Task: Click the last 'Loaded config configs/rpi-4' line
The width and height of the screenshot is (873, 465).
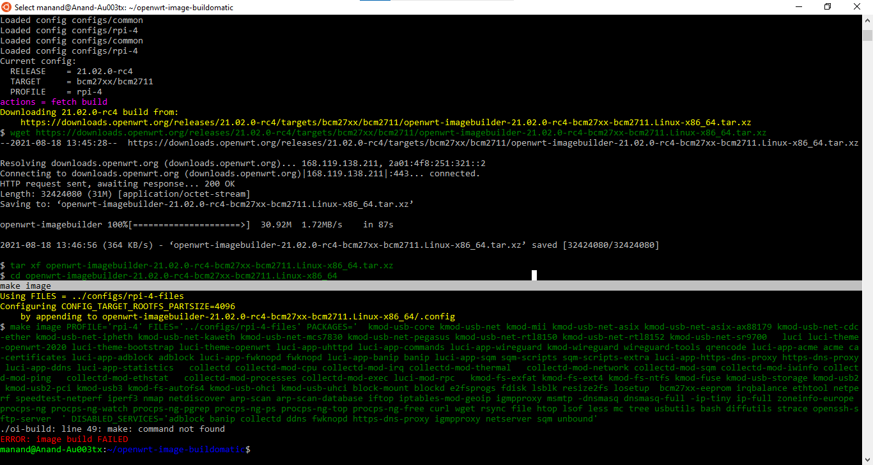Action: coord(69,51)
